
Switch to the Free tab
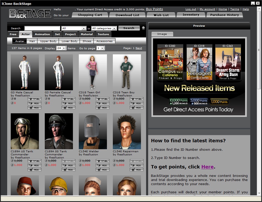pyautogui.click(x=13, y=34)
